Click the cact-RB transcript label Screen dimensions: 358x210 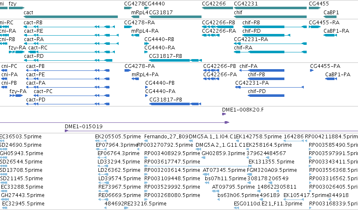click(x=33, y=23)
